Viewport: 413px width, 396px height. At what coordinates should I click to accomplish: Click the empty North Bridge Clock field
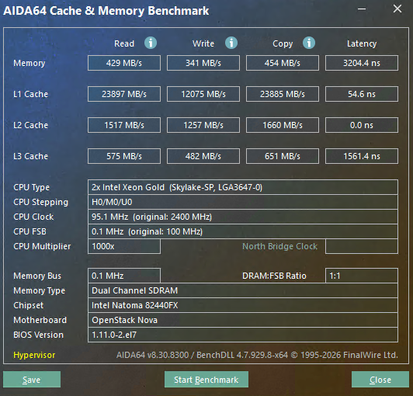coord(362,246)
